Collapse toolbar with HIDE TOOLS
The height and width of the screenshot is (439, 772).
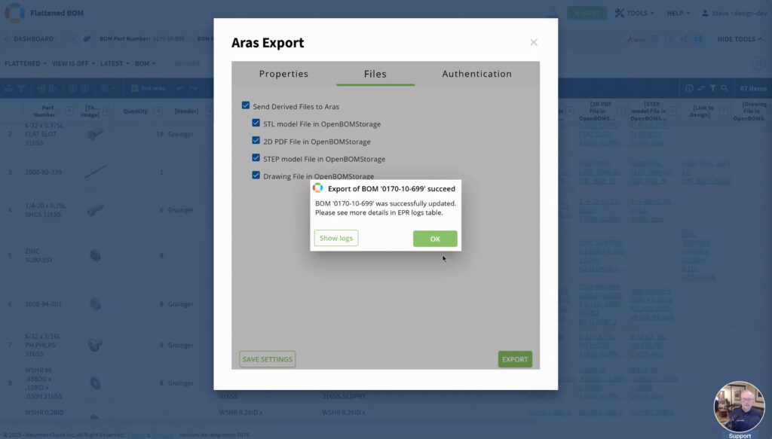(740, 39)
